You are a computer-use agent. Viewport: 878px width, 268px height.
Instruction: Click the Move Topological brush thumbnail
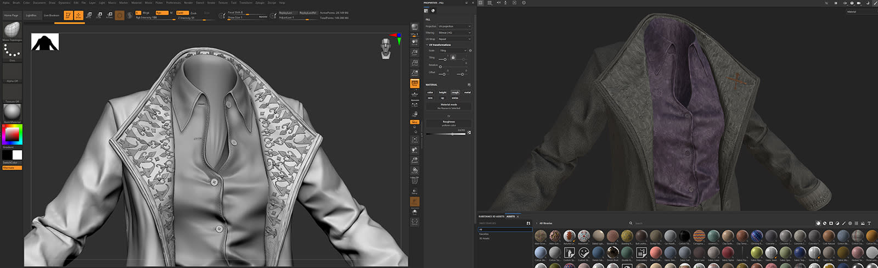(x=12, y=30)
